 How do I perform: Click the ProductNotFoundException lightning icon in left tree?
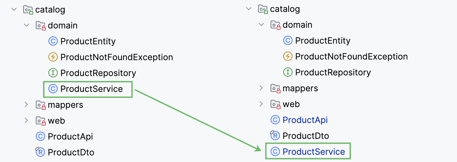(x=53, y=57)
